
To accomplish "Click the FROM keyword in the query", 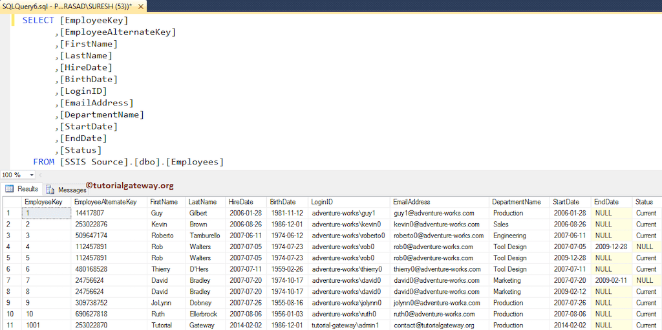I will (x=44, y=162).
